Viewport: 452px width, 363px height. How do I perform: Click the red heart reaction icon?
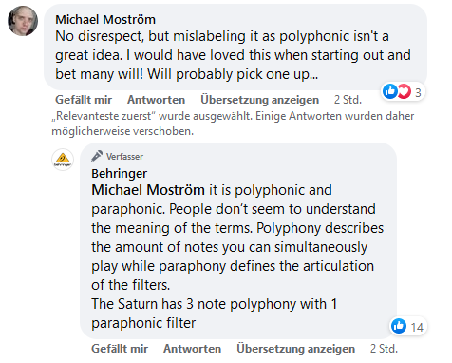(x=404, y=91)
